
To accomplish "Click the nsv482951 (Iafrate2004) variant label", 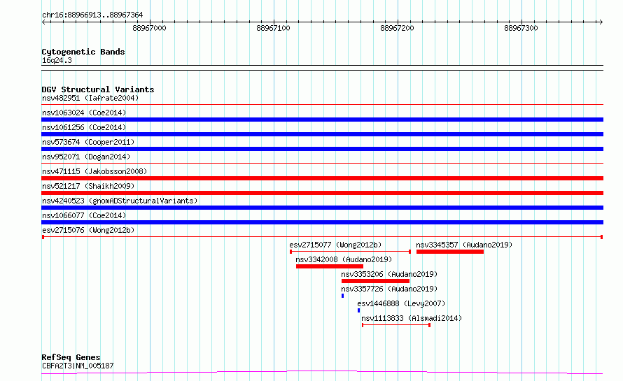I will tap(90, 98).
